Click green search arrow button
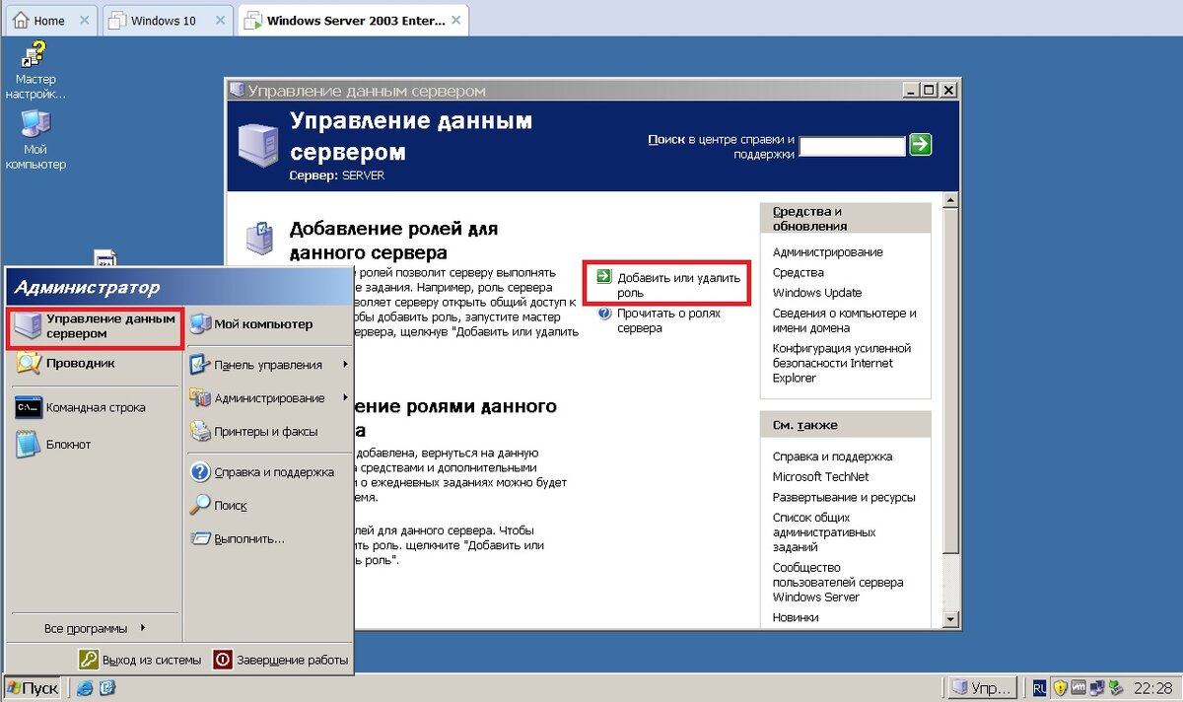The height and width of the screenshot is (702, 1183). tap(920, 145)
